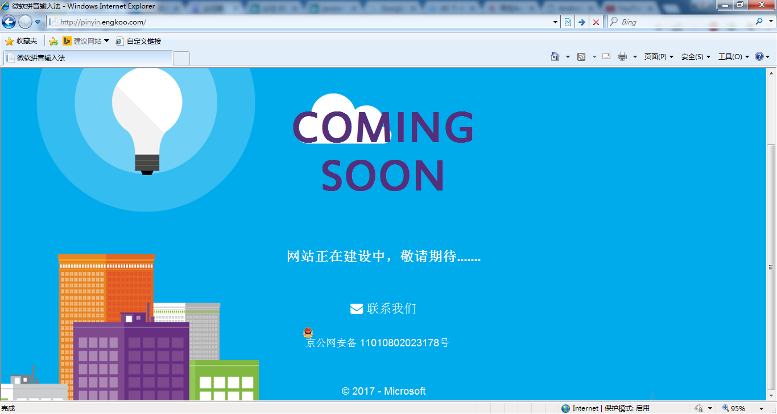Click the scrollbar up arrow
Screen dimensions: 777x414
772,73
